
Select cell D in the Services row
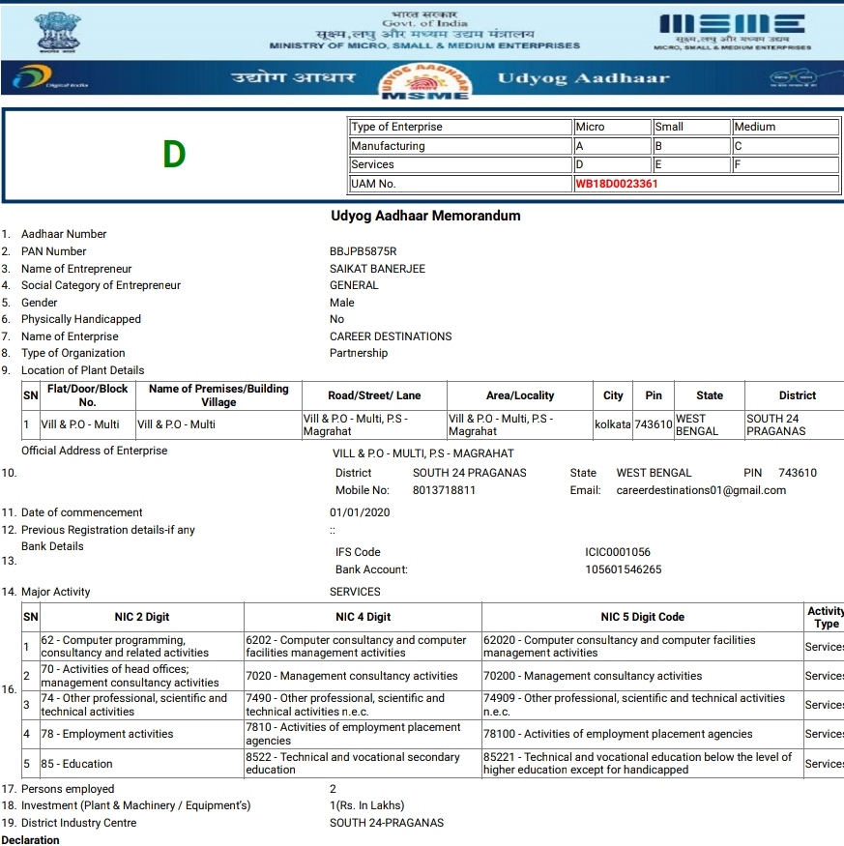point(611,164)
